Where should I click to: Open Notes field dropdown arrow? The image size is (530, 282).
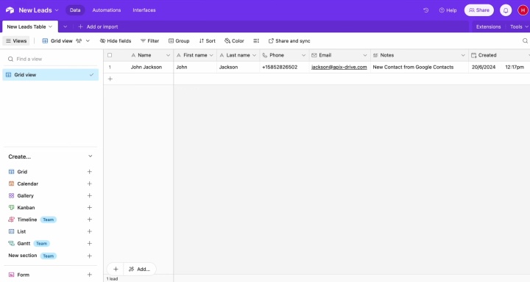pyautogui.click(x=463, y=55)
